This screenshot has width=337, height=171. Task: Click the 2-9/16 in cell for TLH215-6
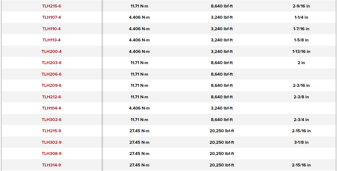(x=301, y=6)
